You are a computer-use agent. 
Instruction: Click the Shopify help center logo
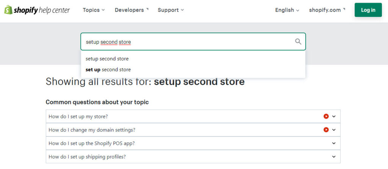tap(37, 10)
